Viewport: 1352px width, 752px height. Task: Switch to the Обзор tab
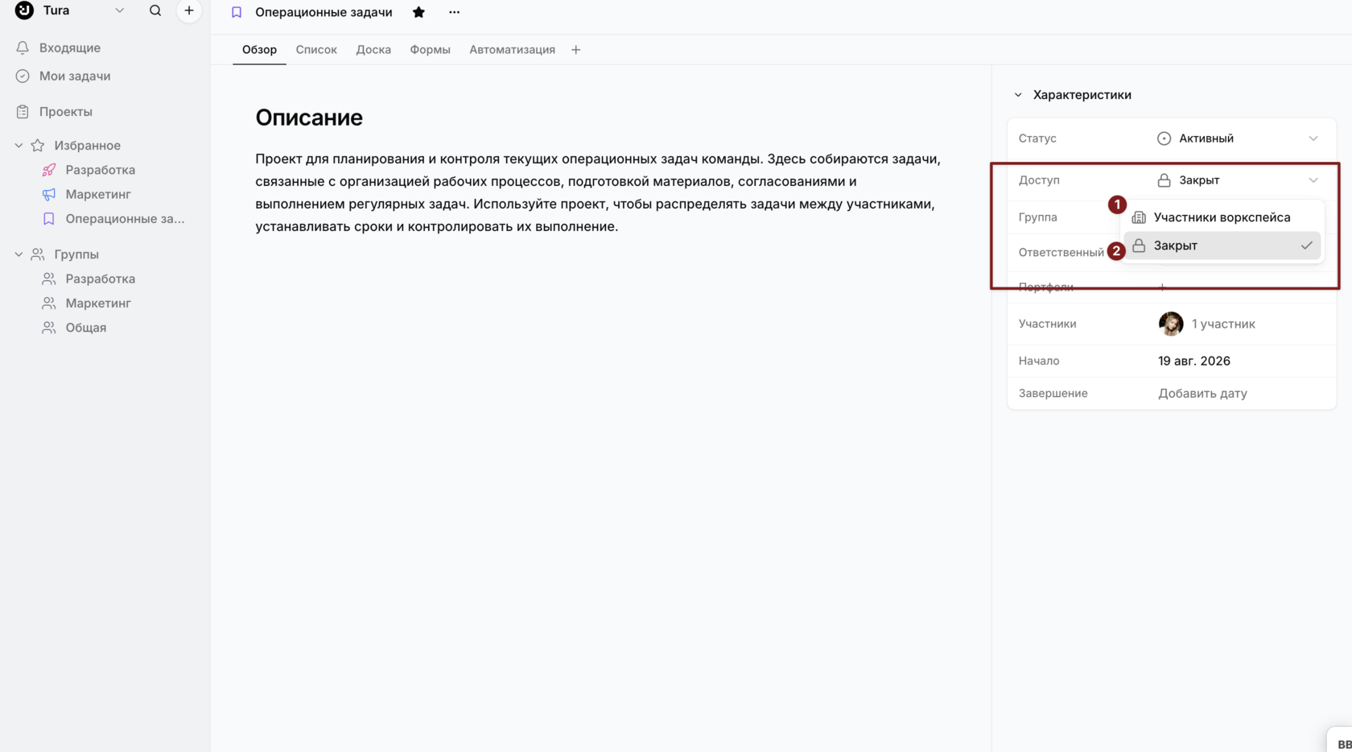coord(259,49)
